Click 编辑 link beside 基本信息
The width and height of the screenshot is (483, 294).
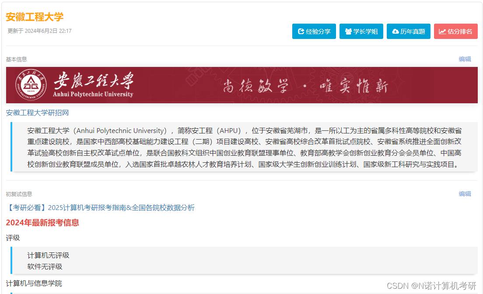(x=465, y=59)
